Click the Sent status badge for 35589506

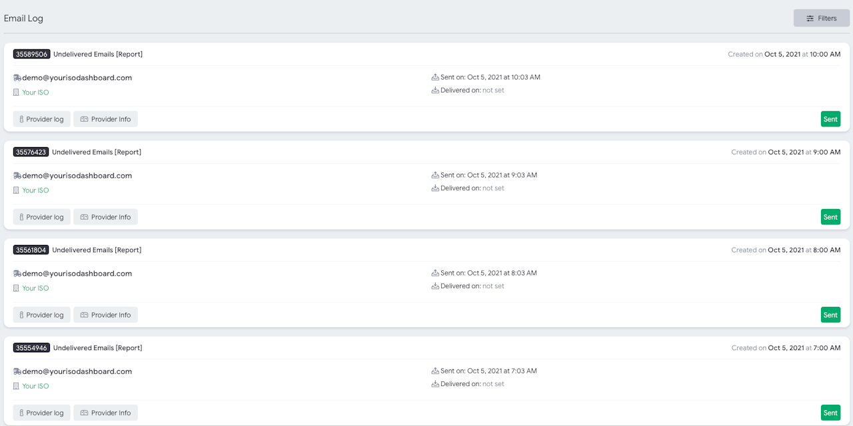pos(830,119)
